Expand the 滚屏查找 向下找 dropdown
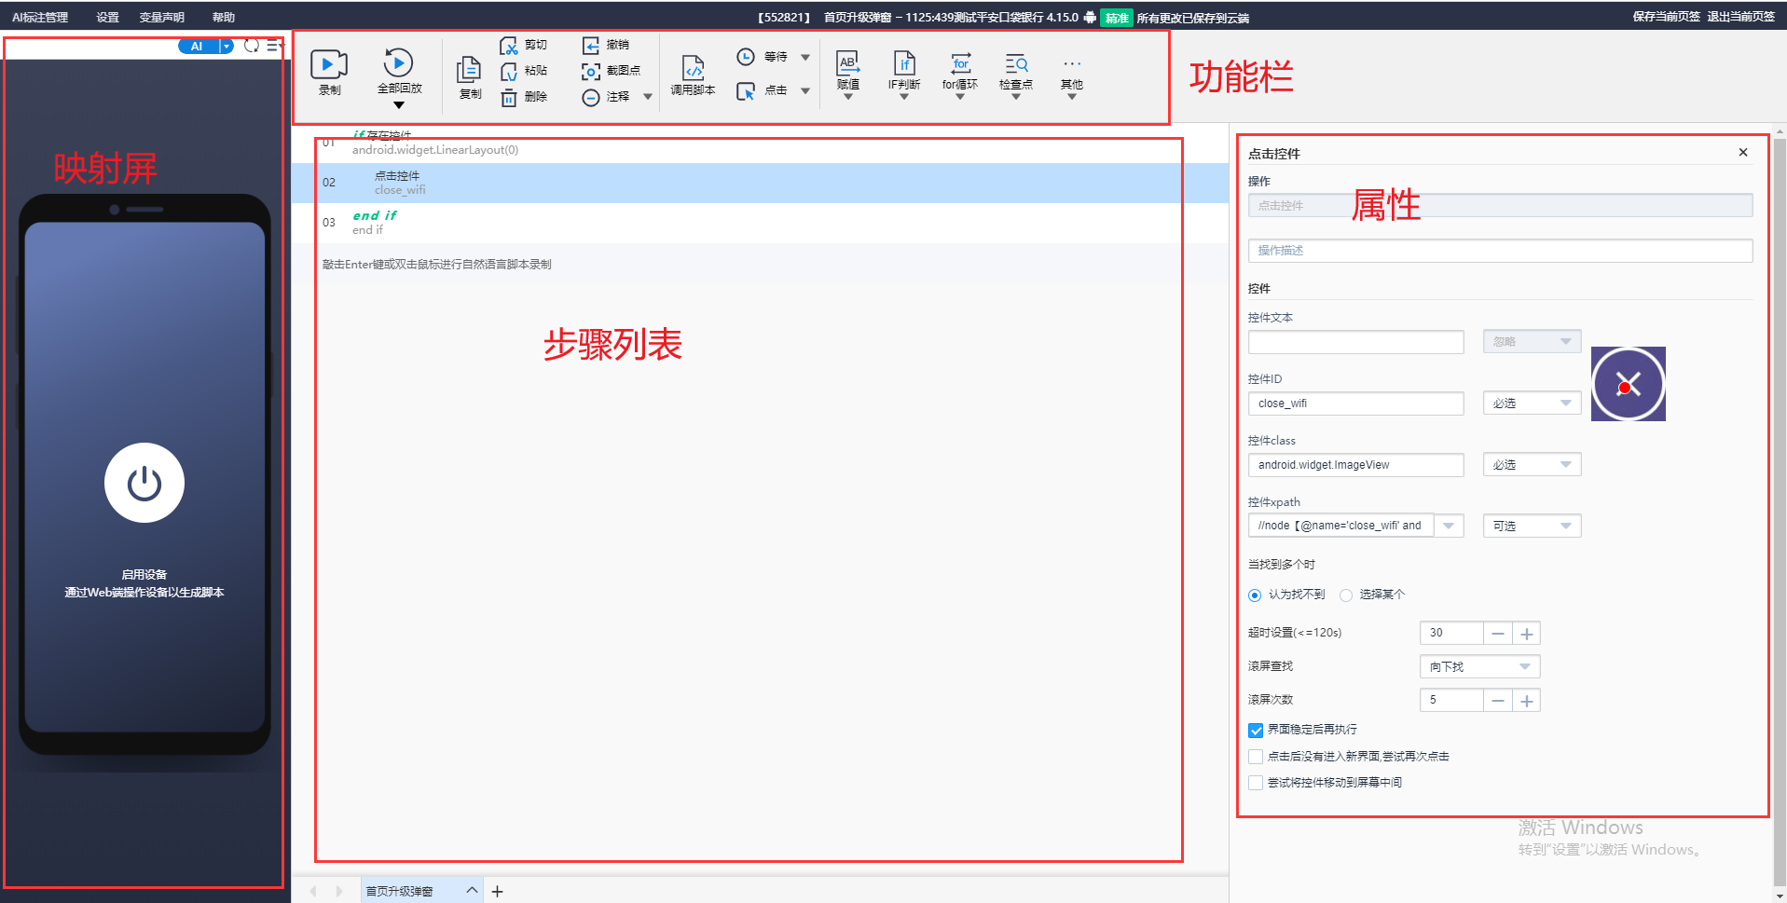 (1479, 667)
